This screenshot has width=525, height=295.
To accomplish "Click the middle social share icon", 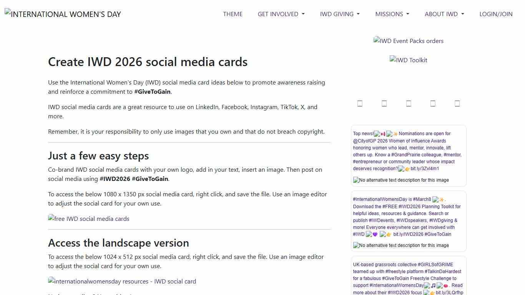I will click(408, 103).
